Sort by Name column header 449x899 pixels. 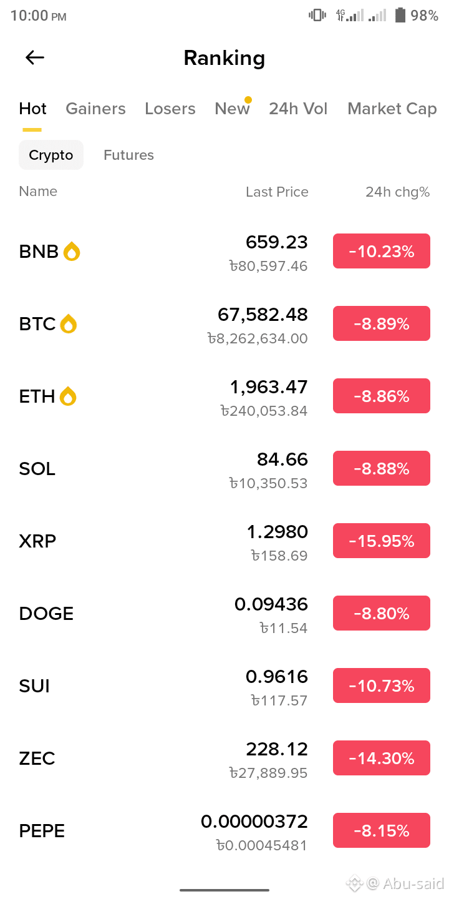click(x=38, y=192)
